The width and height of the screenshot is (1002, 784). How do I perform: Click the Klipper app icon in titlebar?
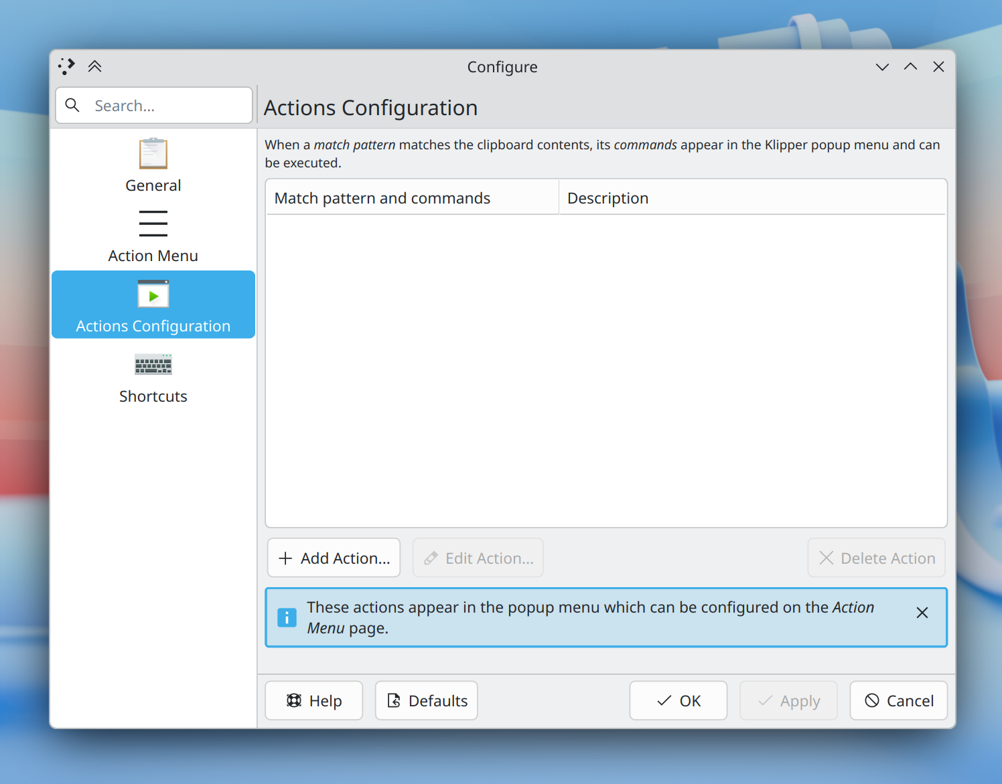pyautogui.click(x=66, y=66)
